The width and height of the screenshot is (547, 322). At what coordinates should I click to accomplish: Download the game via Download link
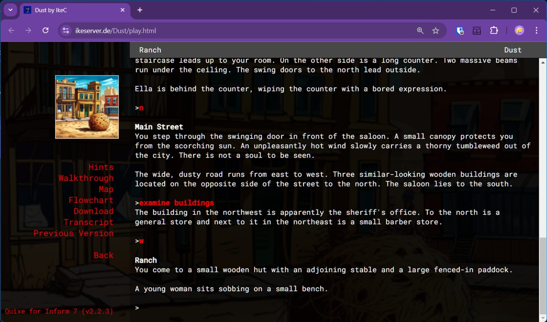coord(93,211)
